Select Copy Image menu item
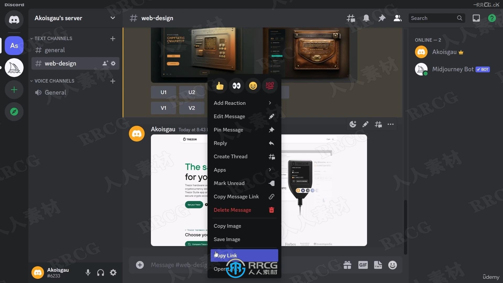This screenshot has height=283, width=503. point(244,226)
